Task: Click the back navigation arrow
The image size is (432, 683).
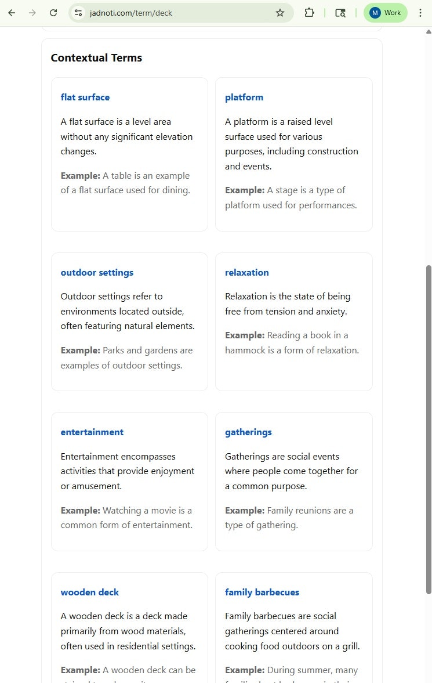Action: (x=12, y=12)
